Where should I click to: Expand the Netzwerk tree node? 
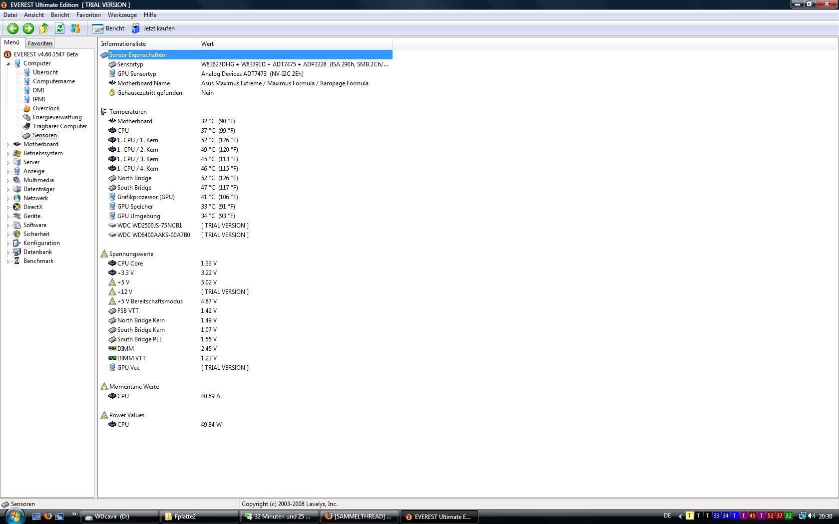coord(8,199)
